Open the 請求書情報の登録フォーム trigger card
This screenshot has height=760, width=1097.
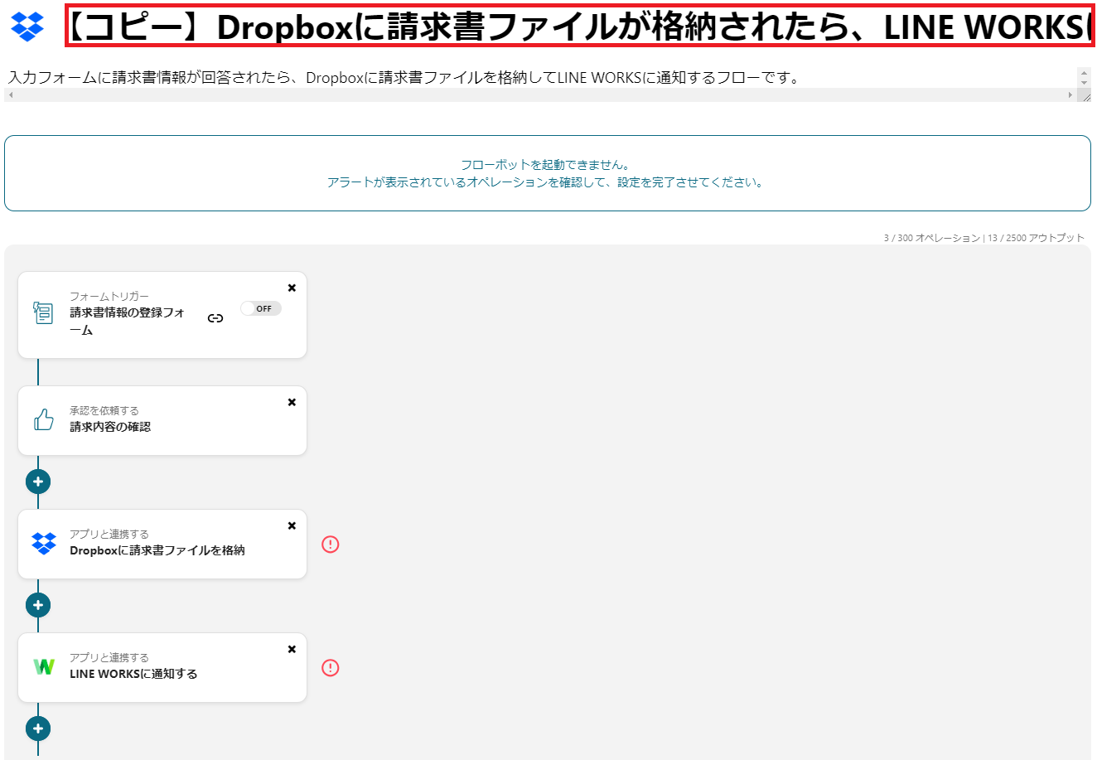[162, 315]
